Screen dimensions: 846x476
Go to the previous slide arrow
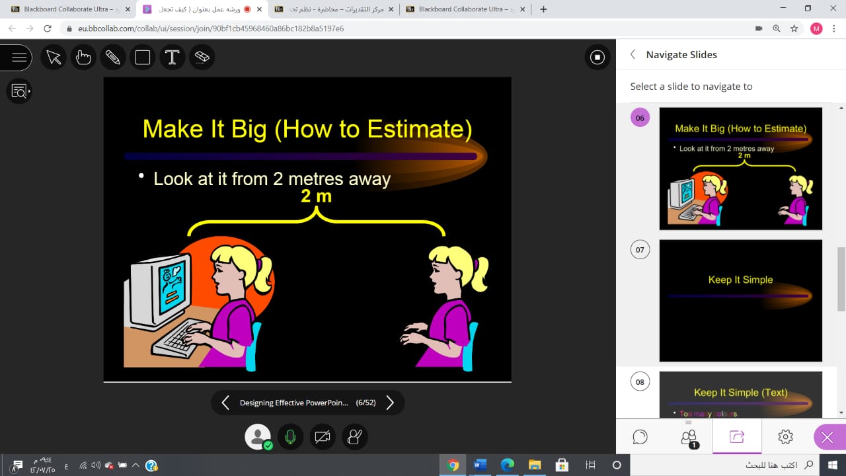(225, 403)
